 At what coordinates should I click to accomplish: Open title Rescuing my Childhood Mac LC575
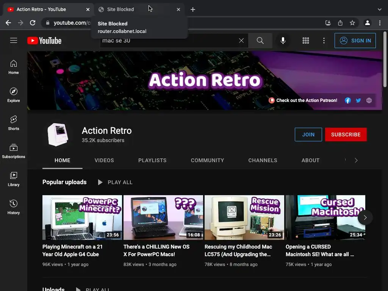(238, 250)
